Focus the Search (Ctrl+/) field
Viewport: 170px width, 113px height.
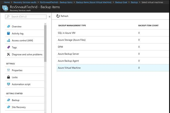coord(26,17)
